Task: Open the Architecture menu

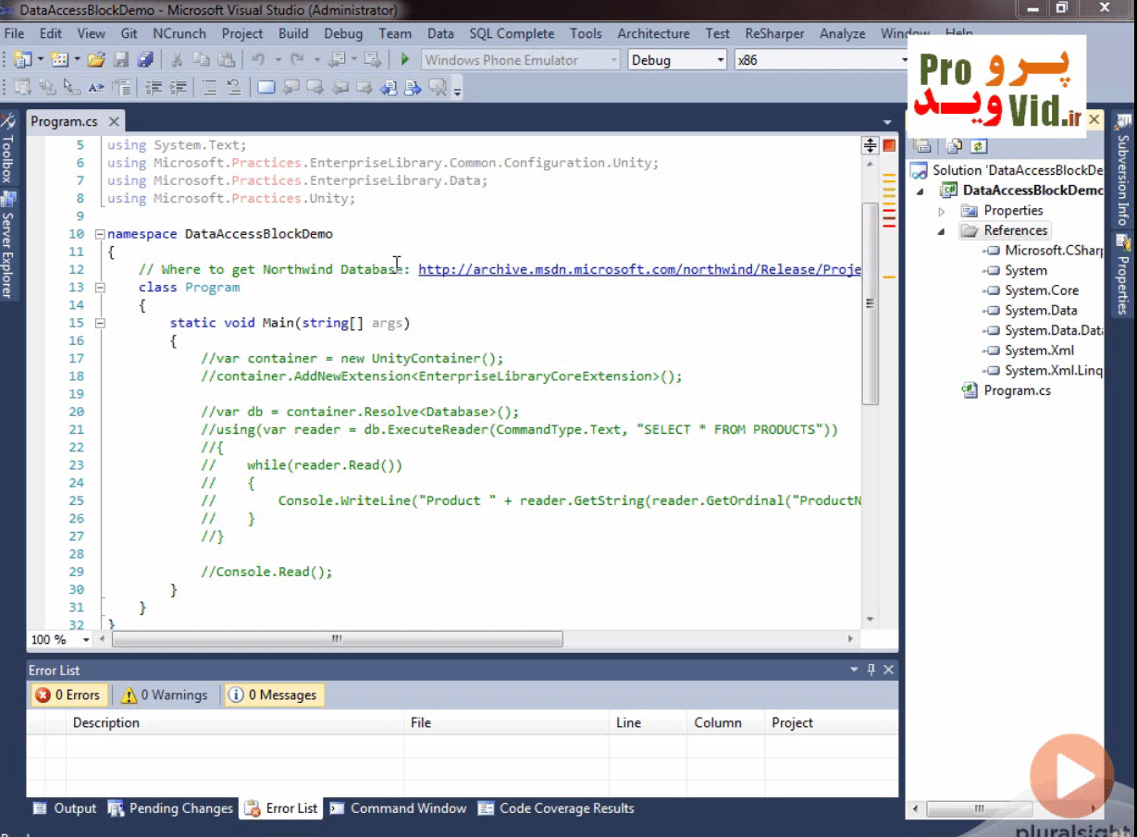Action: (653, 33)
